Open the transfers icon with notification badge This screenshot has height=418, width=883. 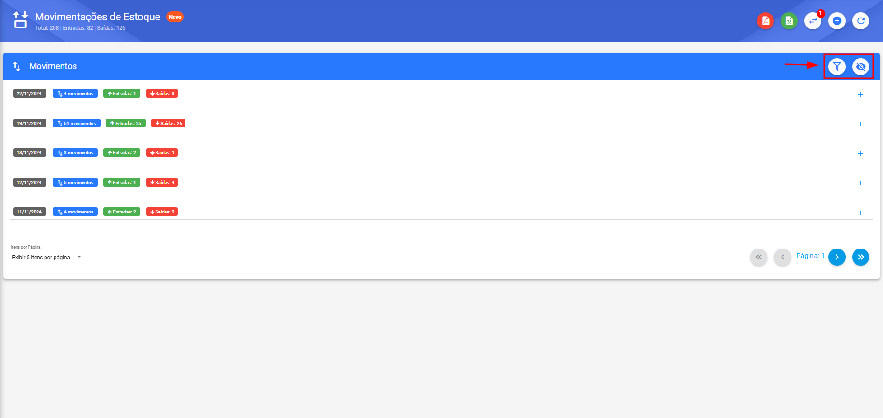point(813,21)
